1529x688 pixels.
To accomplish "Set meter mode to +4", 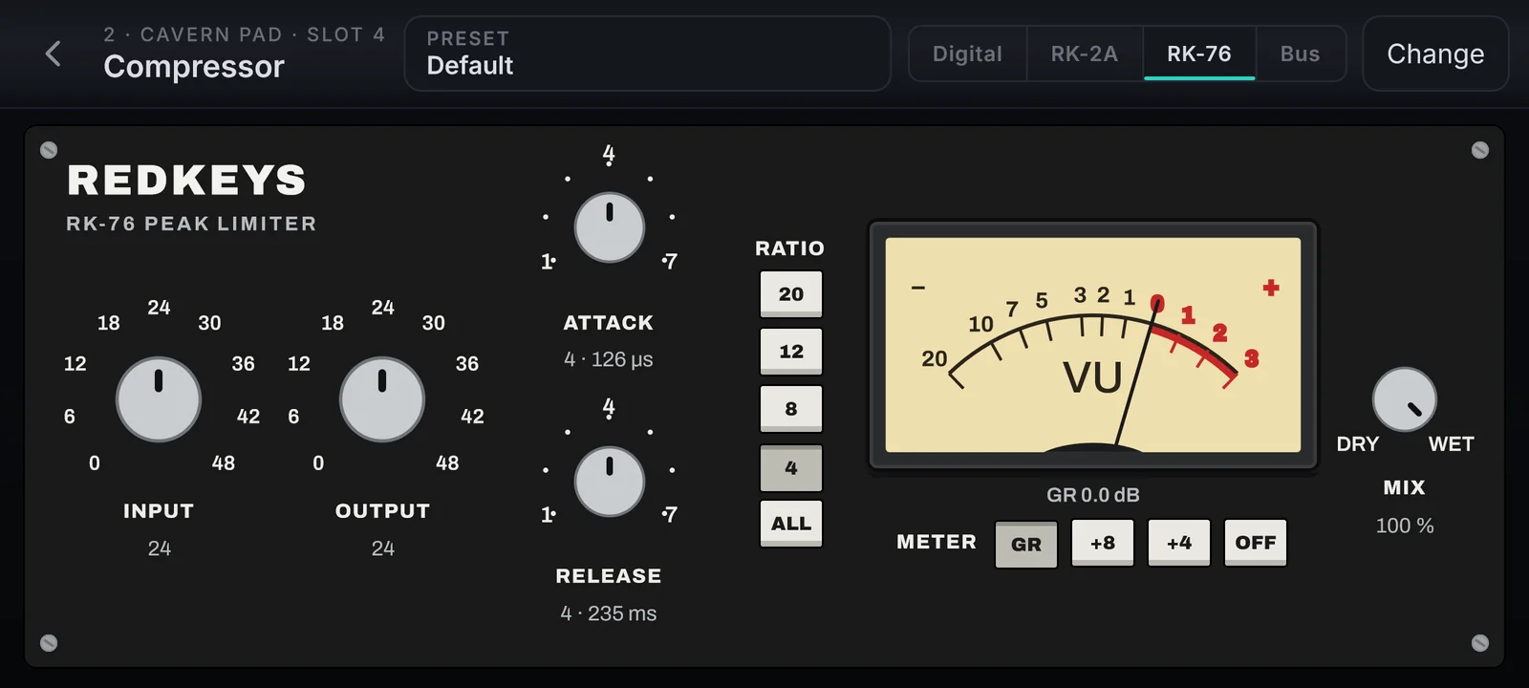I will pos(1179,543).
